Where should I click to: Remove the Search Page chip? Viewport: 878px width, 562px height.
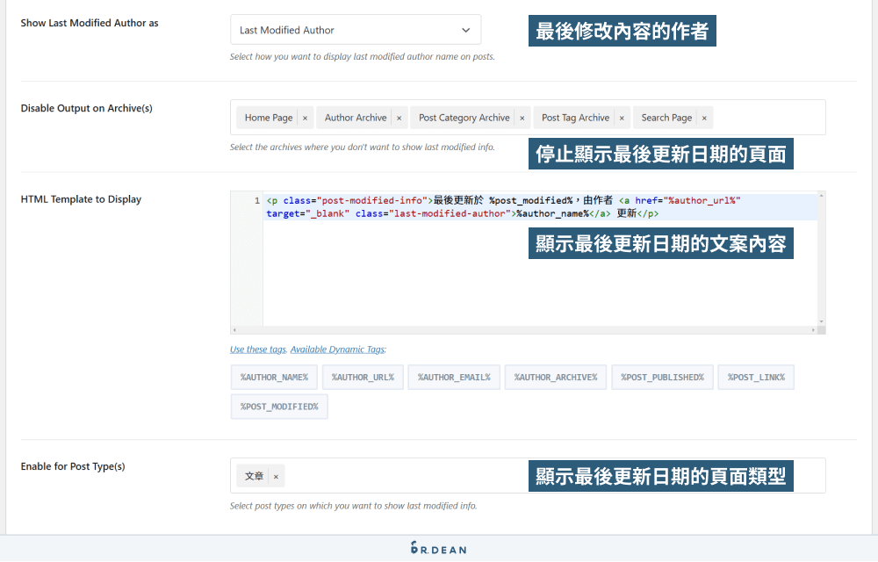coord(702,117)
